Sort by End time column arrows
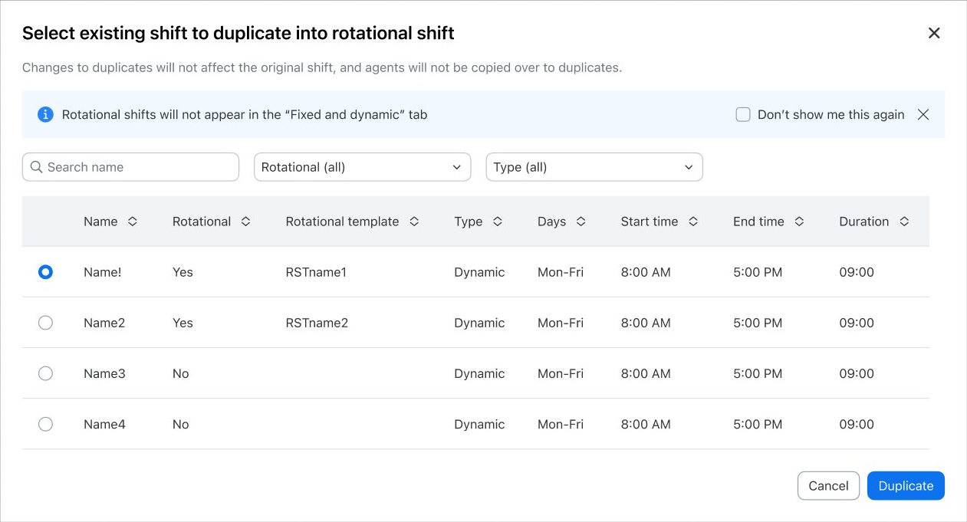Screen dimensions: 967x522 click(799, 222)
